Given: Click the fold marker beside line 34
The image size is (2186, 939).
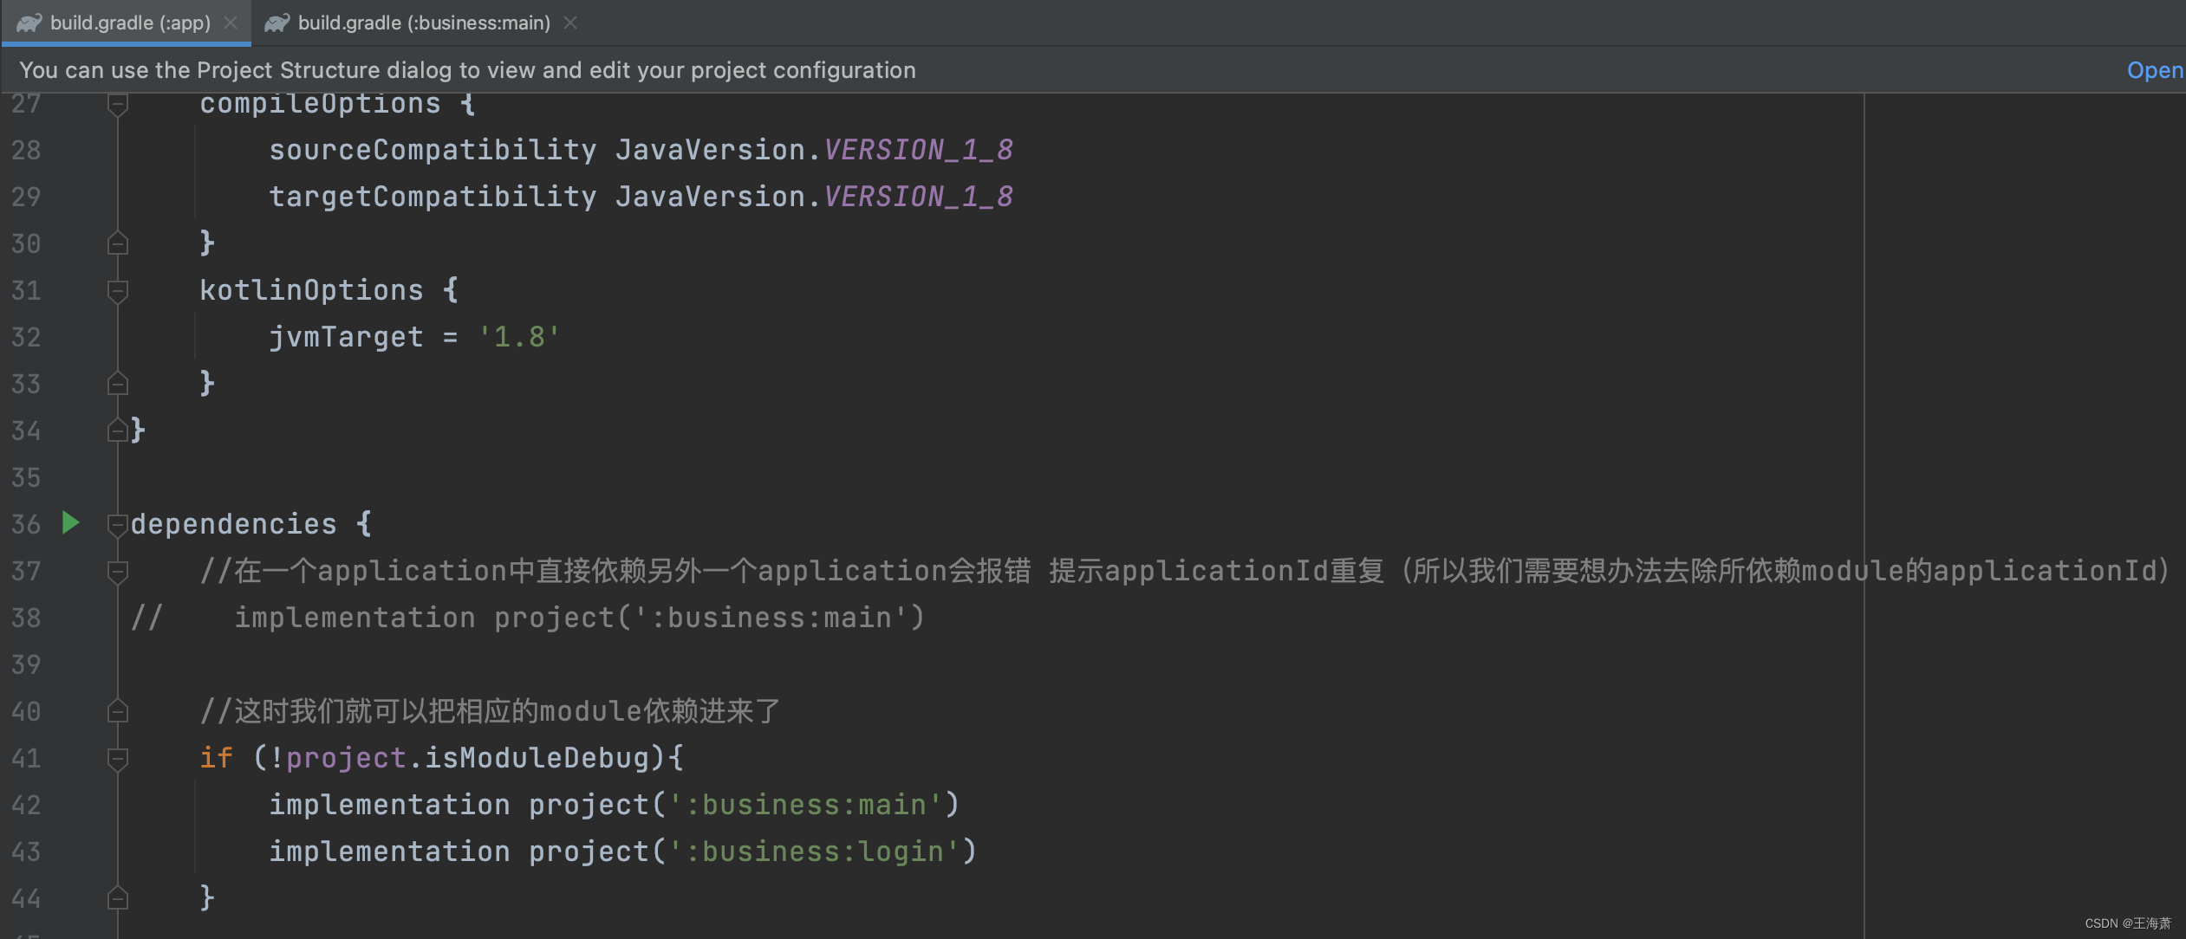Looking at the screenshot, I should pos(118,430).
